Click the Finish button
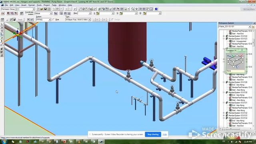 (20, 20)
